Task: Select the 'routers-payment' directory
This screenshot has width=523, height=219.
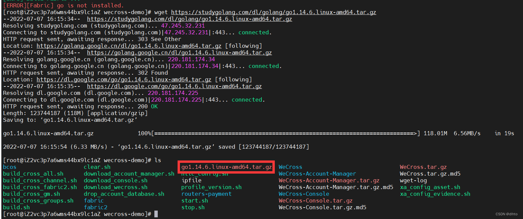Action: tap(207, 194)
